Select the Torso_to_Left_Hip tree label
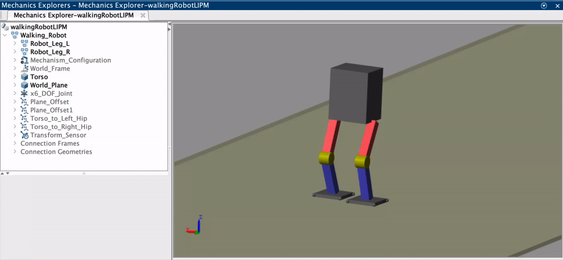The image size is (563, 260). click(58, 118)
